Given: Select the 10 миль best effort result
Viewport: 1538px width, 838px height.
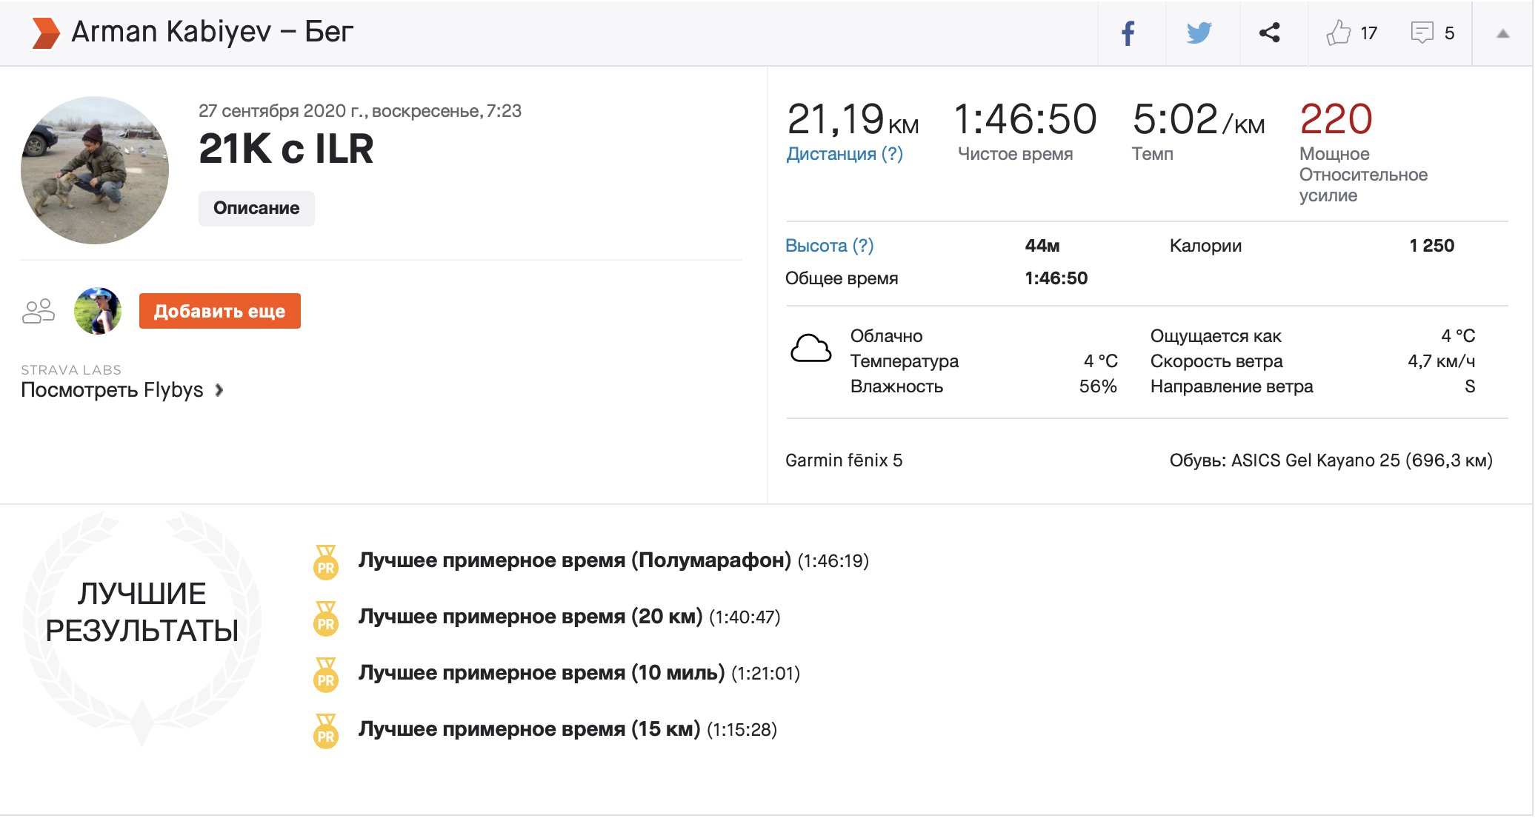Looking at the screenshot, I should point(541,673).
